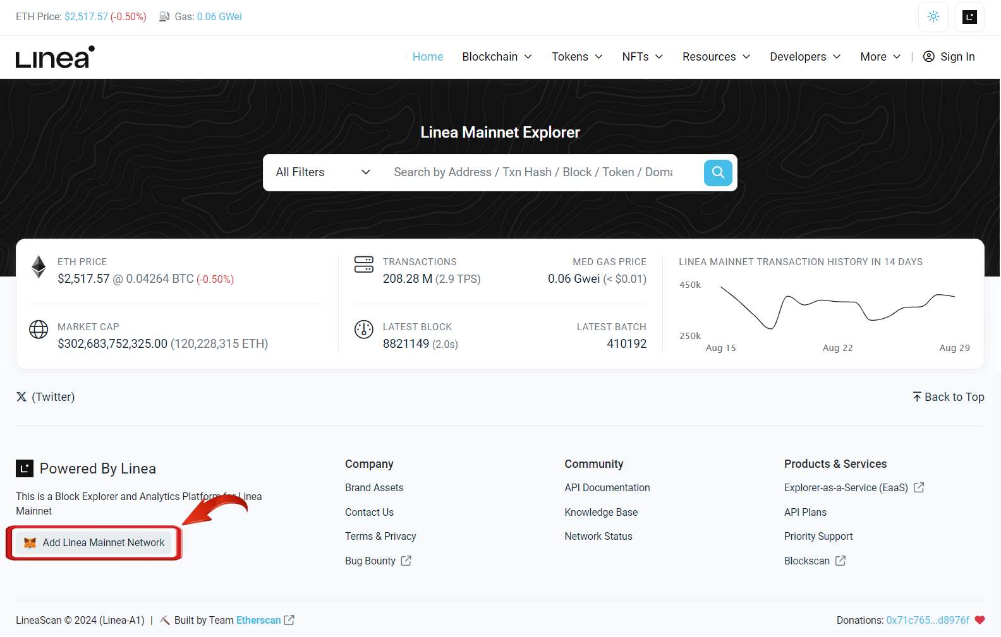
Task: Open the Brand Assets link
Action: pos(374,487)
